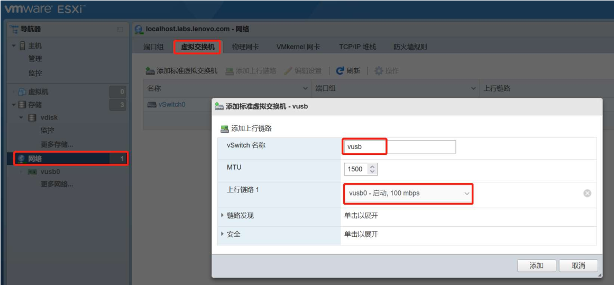The width and height of the screenshot is (614, 285).
Task: Collapse navigator panel using minimize icon
Action: pos(120,30)
